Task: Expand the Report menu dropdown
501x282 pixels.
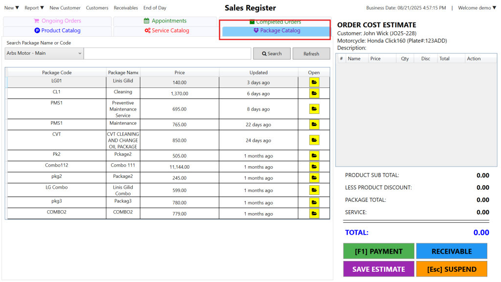Action: [34, 8]
